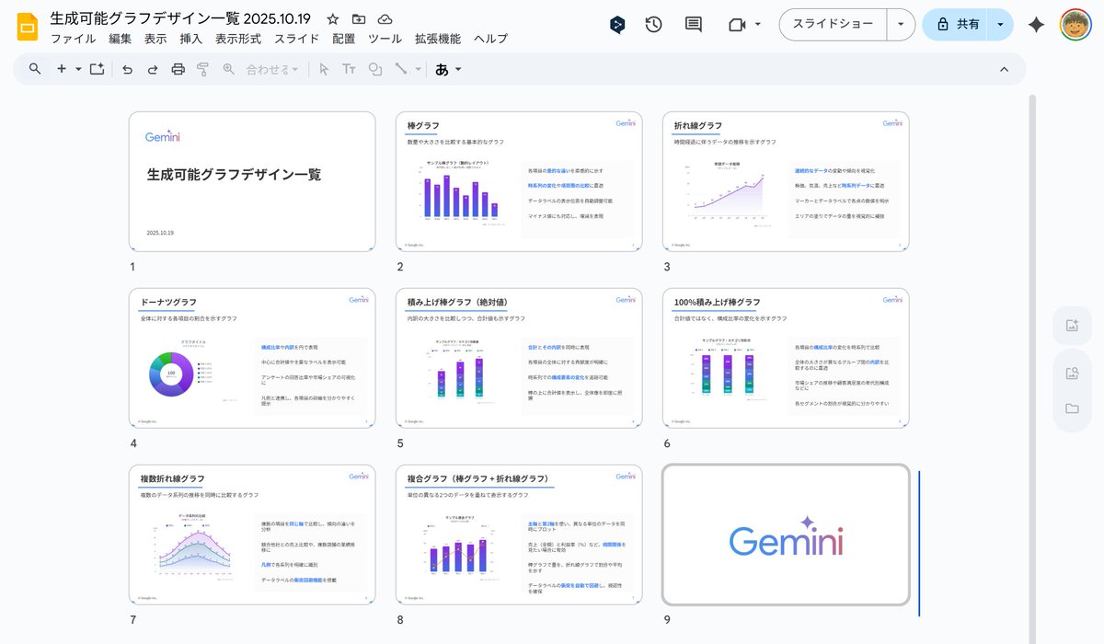
Task: View version history clock icon
Action: pyautogui.click(x=654, y=25)
